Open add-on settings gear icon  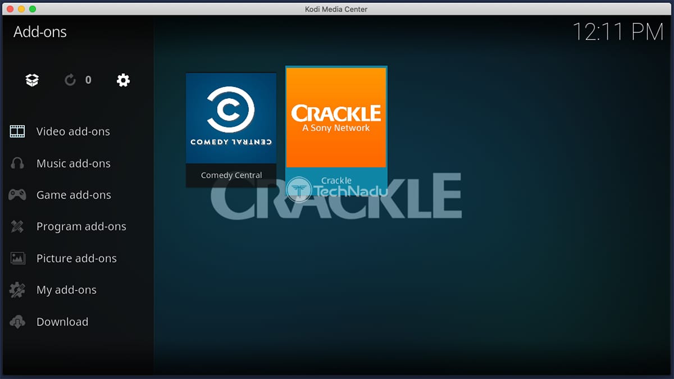(x=123, y=80)
